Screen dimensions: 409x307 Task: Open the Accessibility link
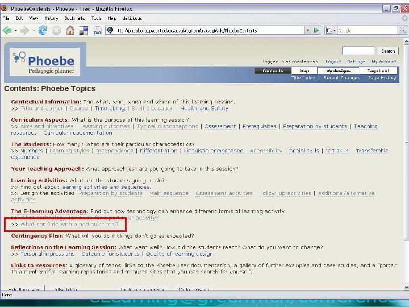pyautogui.click(x=266, y=151)
